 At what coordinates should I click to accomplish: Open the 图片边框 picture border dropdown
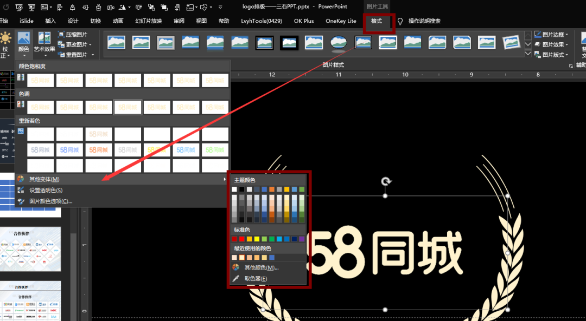pyautogui.click(x=551, y=34)
